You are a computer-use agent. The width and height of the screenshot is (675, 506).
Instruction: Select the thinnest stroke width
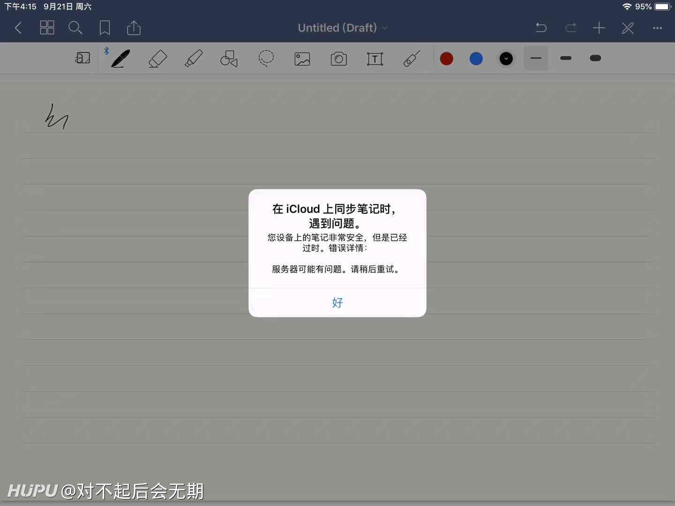(x=536, y=58)
